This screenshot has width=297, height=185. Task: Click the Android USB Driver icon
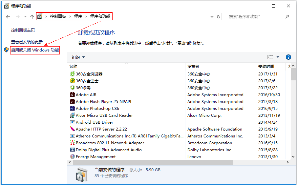tap(72, 122)
